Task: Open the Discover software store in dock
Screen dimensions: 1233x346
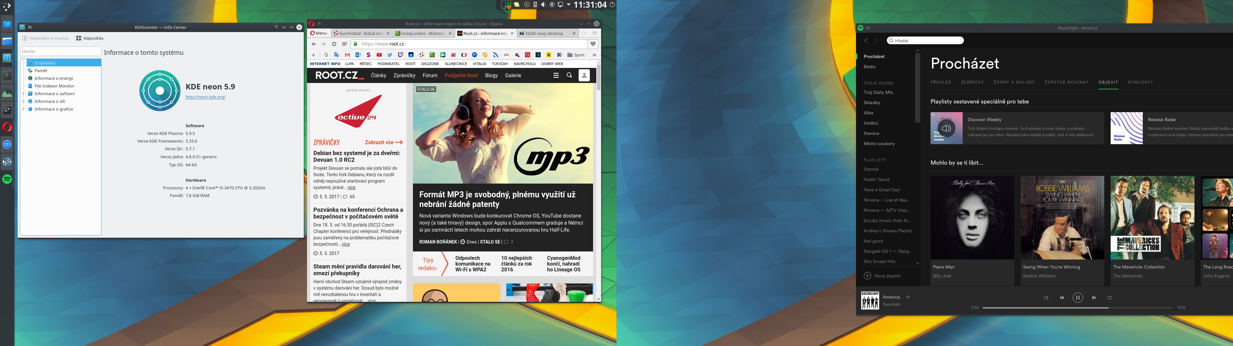Action: [x=7, y=23]
